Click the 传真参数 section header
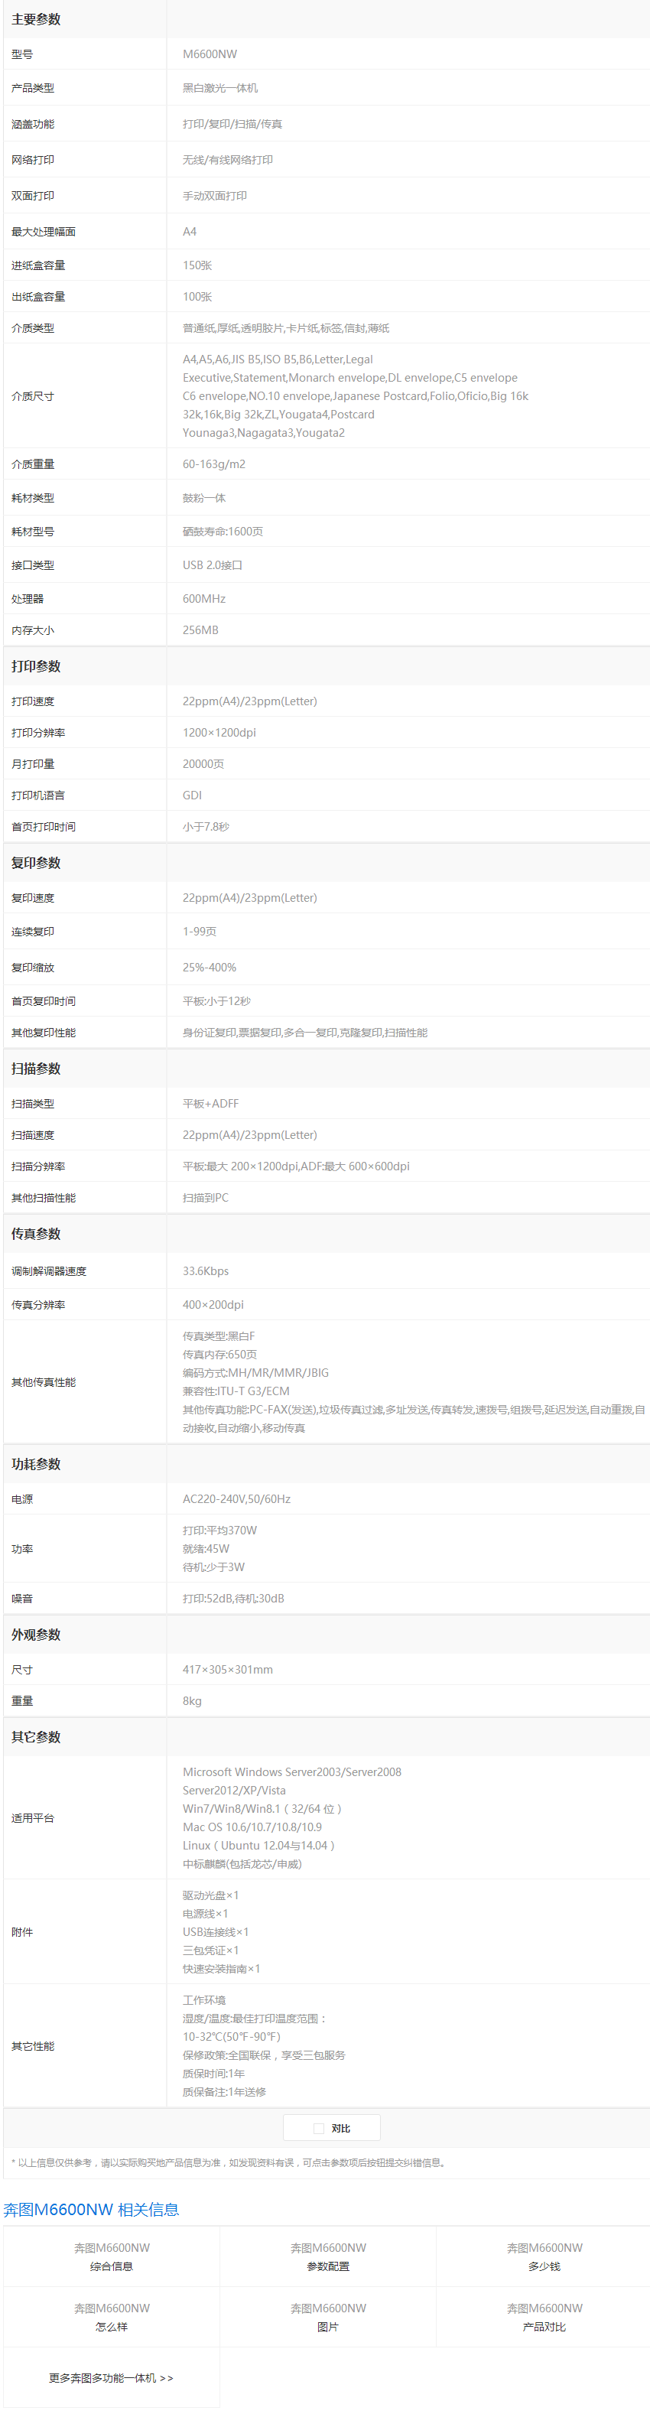 click(36, 1235)
